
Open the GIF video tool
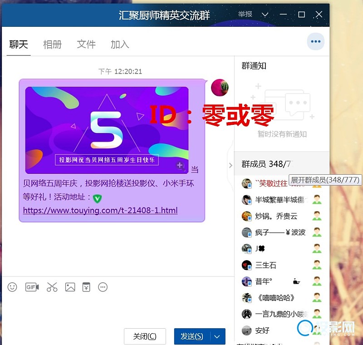pyautogui.click(x=32, y=287)
